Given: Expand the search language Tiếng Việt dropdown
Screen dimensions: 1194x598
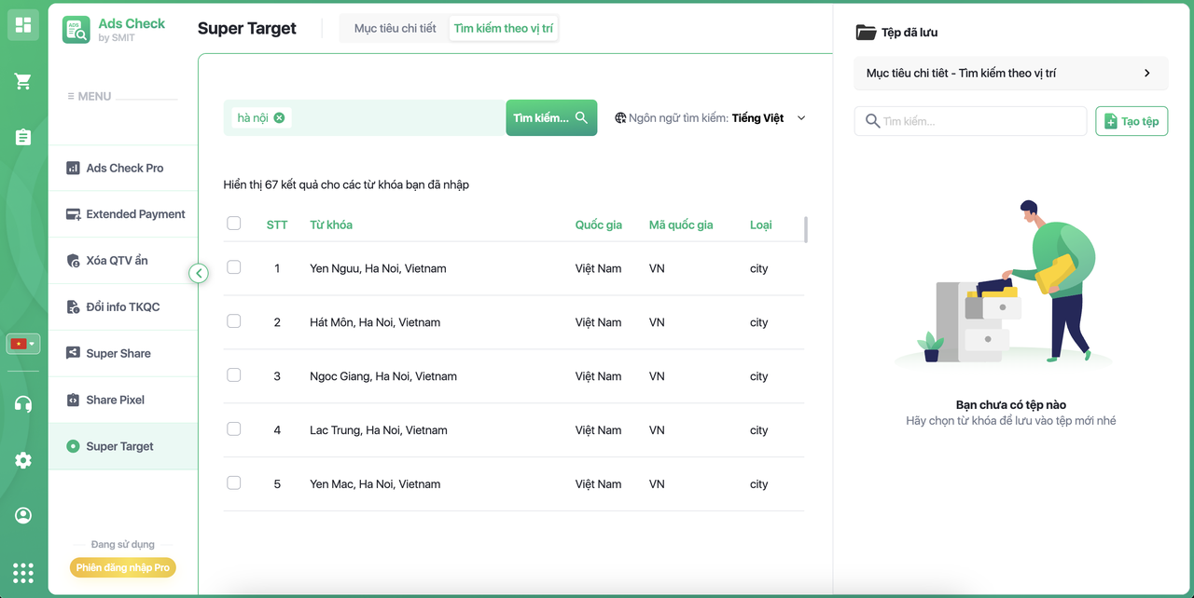Looking at the screenshot, I should point(800,118).
